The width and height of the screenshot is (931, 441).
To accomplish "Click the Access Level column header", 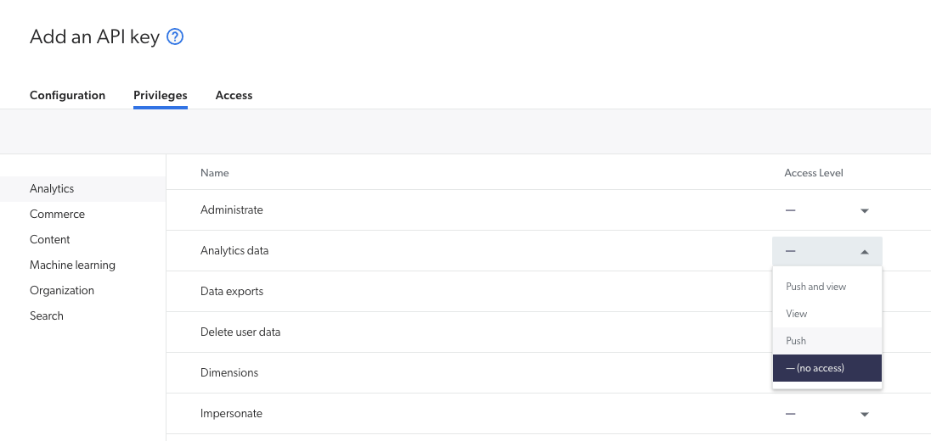I will coord(813,173).
